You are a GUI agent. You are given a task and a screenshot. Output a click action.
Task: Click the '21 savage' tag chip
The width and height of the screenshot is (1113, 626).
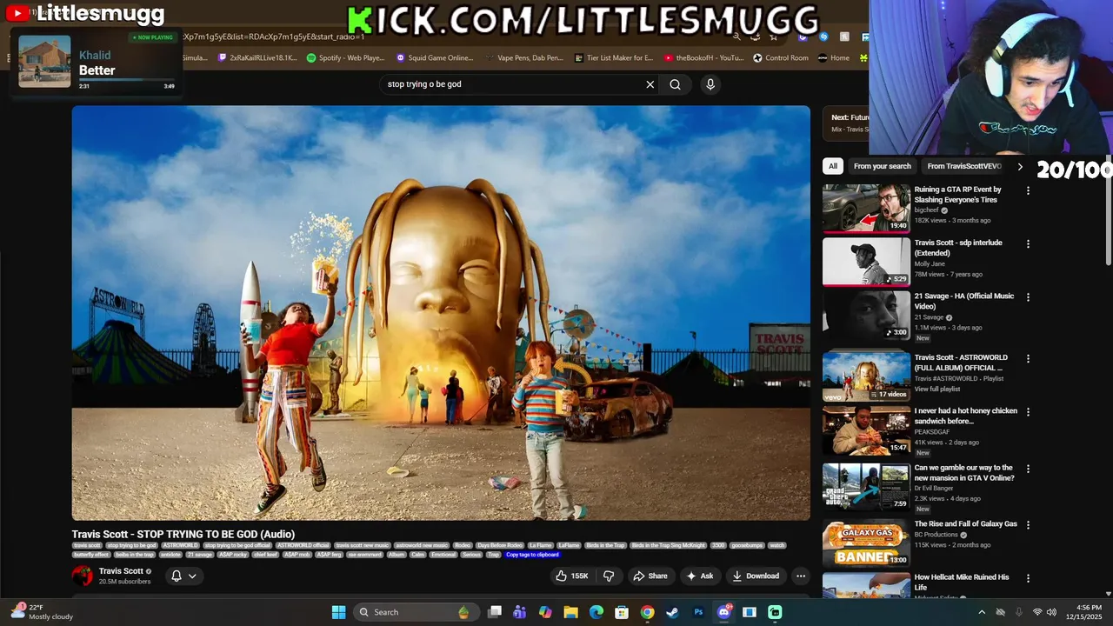pos(199,555)
